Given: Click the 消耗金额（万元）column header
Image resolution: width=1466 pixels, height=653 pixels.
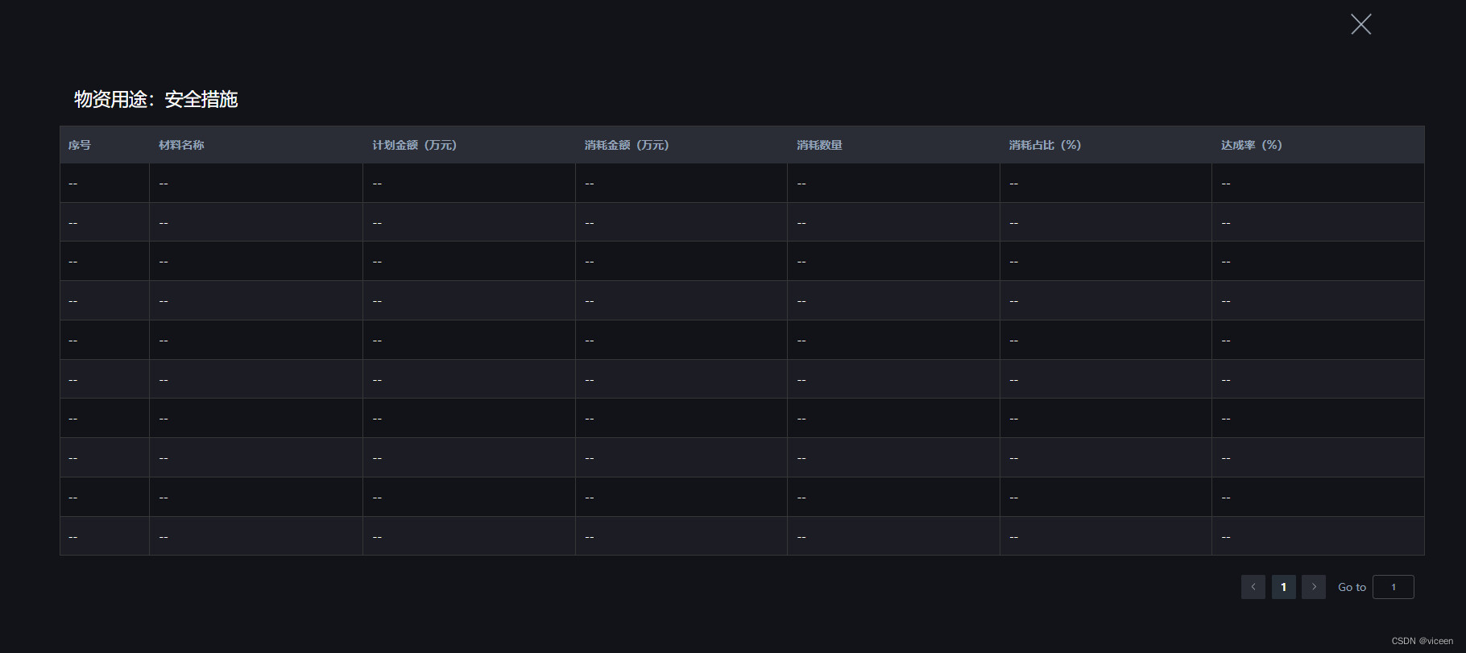Looking at the screenshot, I should tap(627, 145).
